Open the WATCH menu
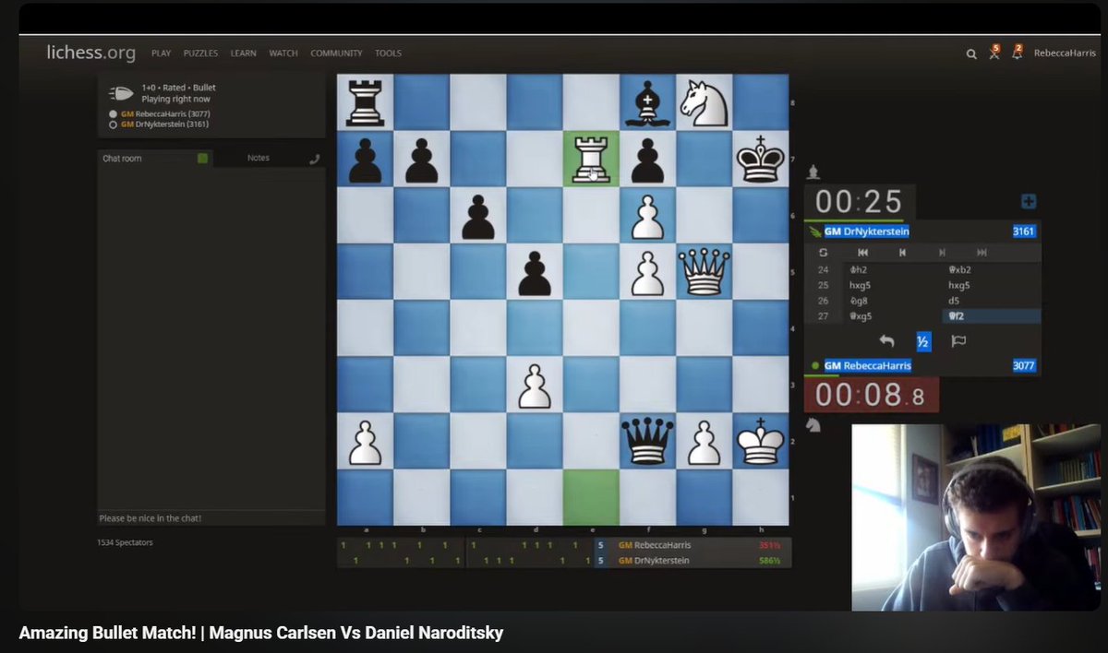The width and height of the screenshot is (1108, 653). (x=283, y=53)
